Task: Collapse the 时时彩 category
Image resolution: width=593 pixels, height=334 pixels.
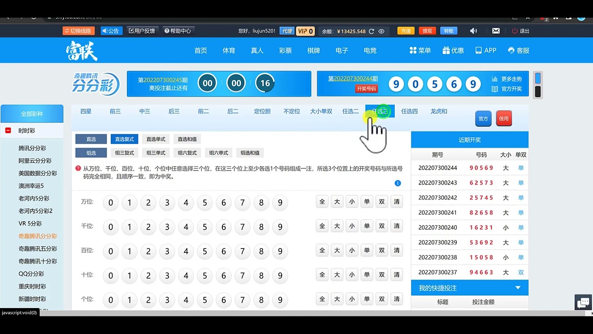Action: coord(8,131)
